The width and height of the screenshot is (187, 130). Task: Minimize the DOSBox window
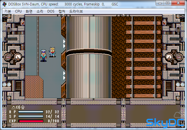coord(160,3)
